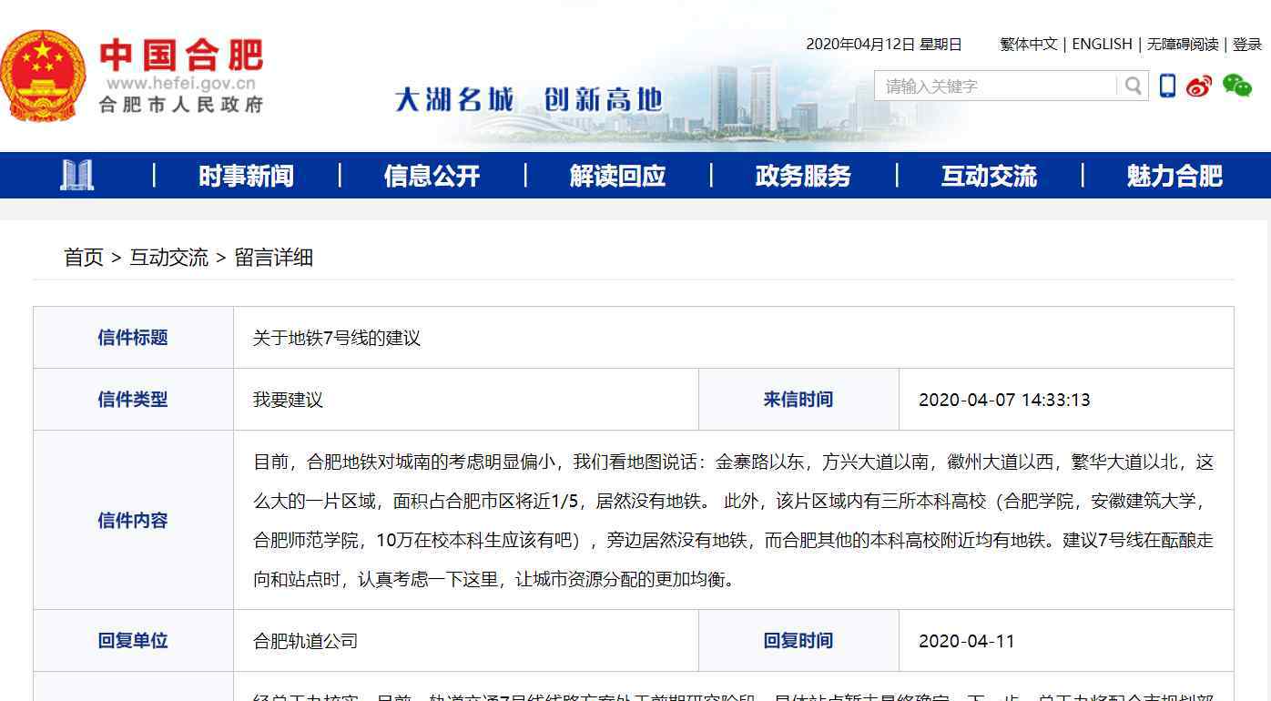This screenshot has width=1271, height=701.
Task: Open the WeChat icon
Action: (1236, 86)
